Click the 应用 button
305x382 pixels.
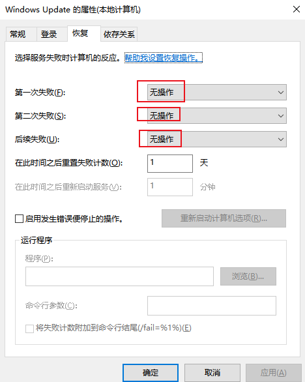(273, 372)
